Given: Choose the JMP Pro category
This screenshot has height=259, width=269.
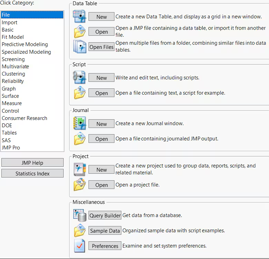Looking at the screenshot, I should [32, 148].
